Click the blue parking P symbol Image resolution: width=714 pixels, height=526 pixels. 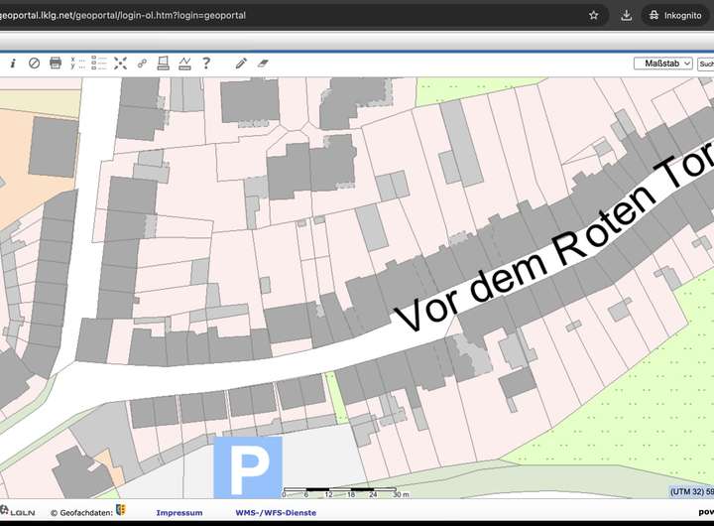[x=248, y=467]
